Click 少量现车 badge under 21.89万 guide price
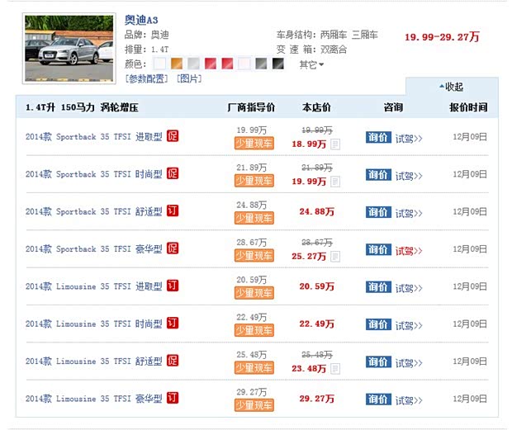This screenshot has height=430, width=512. point(254,181)
